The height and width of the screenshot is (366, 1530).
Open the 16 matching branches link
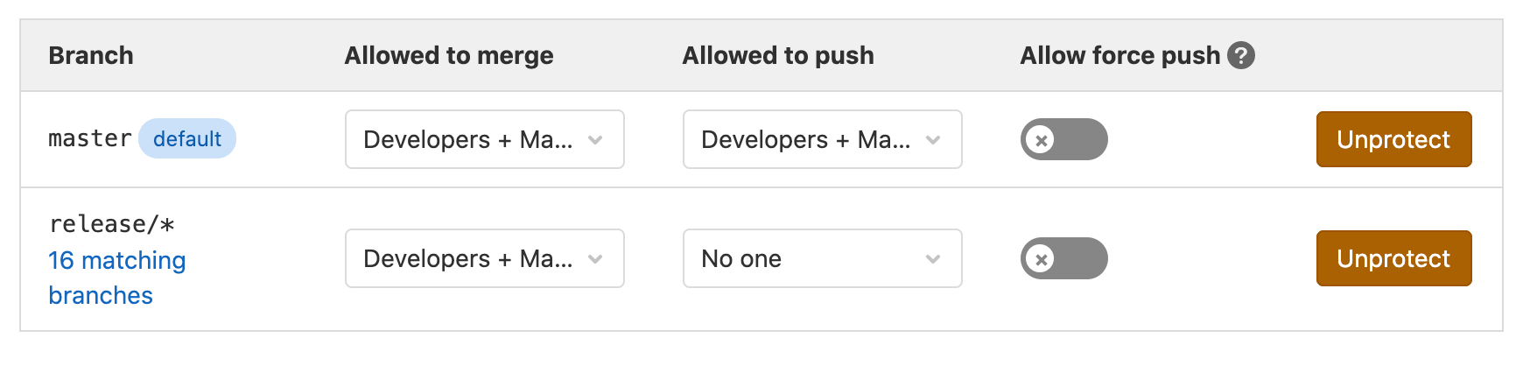[116, 278]
